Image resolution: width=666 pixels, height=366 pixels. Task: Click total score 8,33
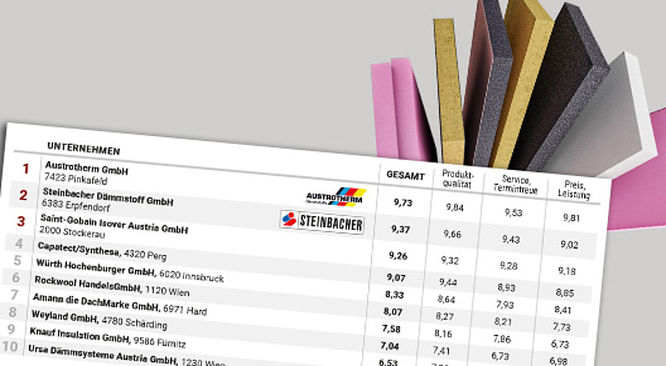tap(394, 294)
